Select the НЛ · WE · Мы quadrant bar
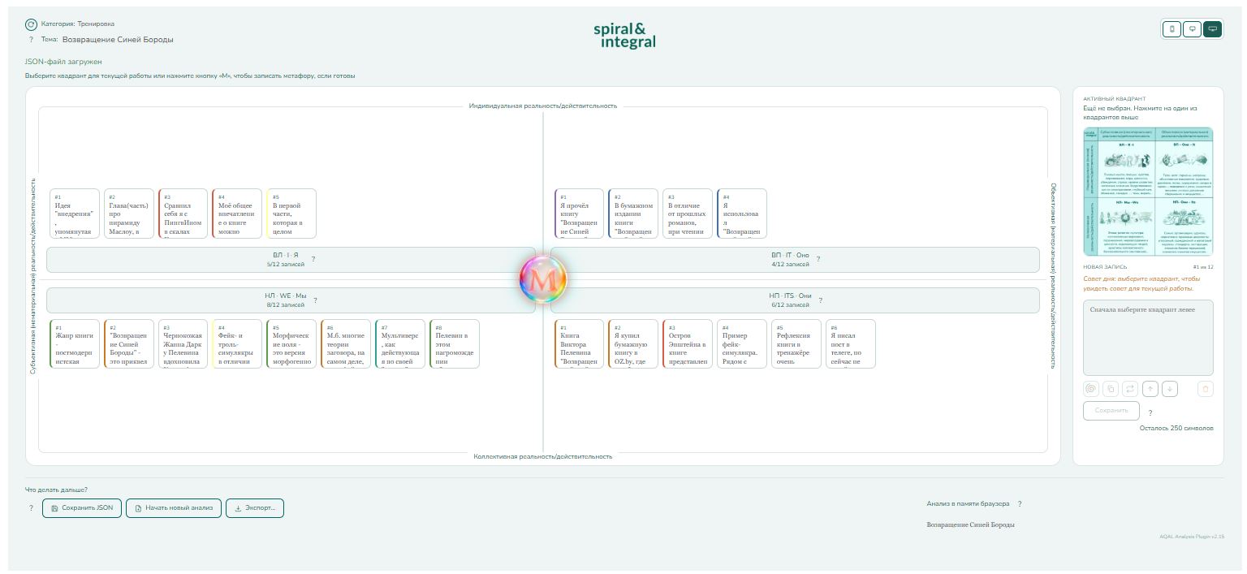Image resolution: width=1247 pixels, height=574 pixels. coord(291,300)
